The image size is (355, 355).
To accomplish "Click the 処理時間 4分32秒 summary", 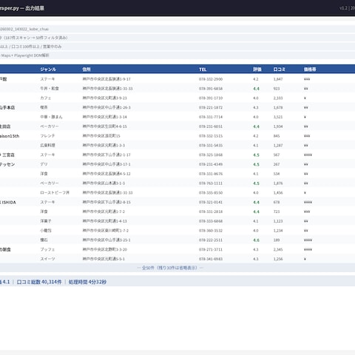I will [87, 282].
